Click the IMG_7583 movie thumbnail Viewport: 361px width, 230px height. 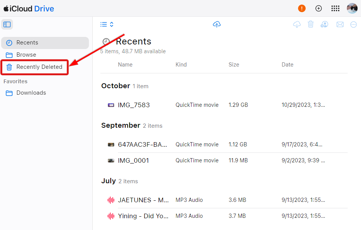click(111, 105)
